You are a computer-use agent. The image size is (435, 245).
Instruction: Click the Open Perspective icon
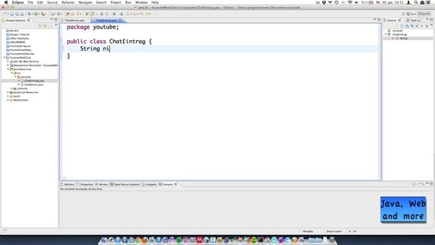pos(403,14)
